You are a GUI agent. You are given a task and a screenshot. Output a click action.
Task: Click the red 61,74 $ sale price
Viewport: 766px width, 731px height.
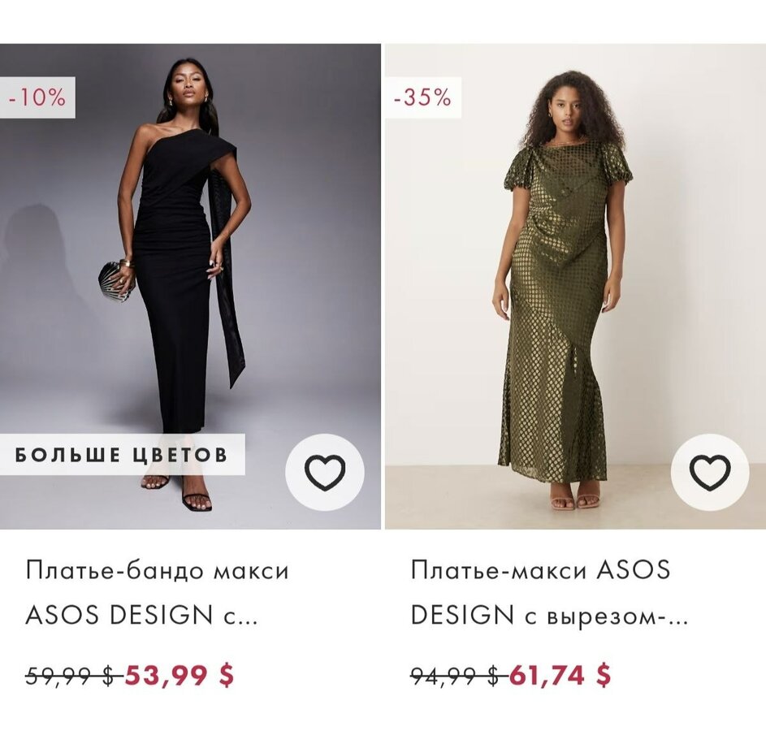coord(560,675)
